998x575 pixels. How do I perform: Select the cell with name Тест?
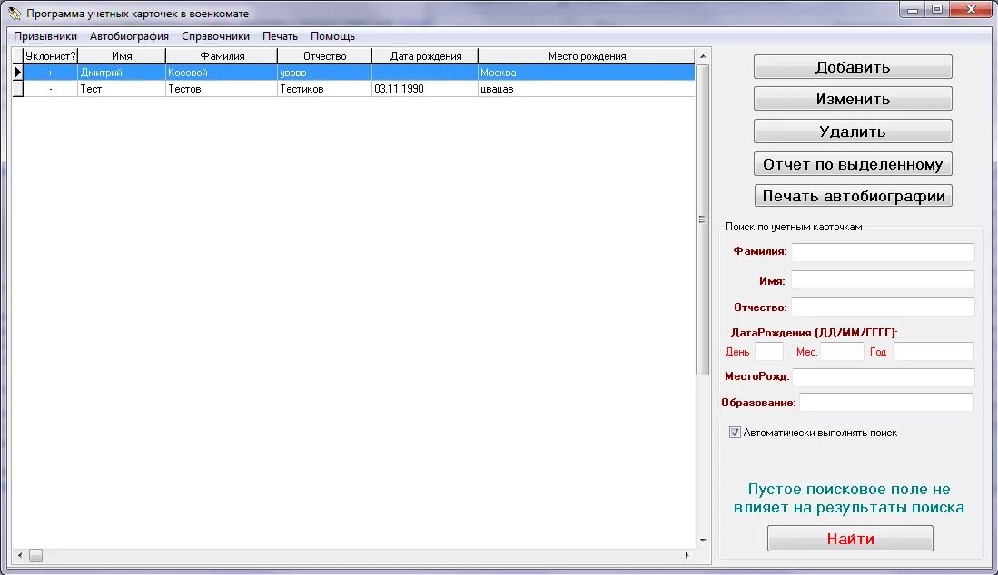point(122,89)
